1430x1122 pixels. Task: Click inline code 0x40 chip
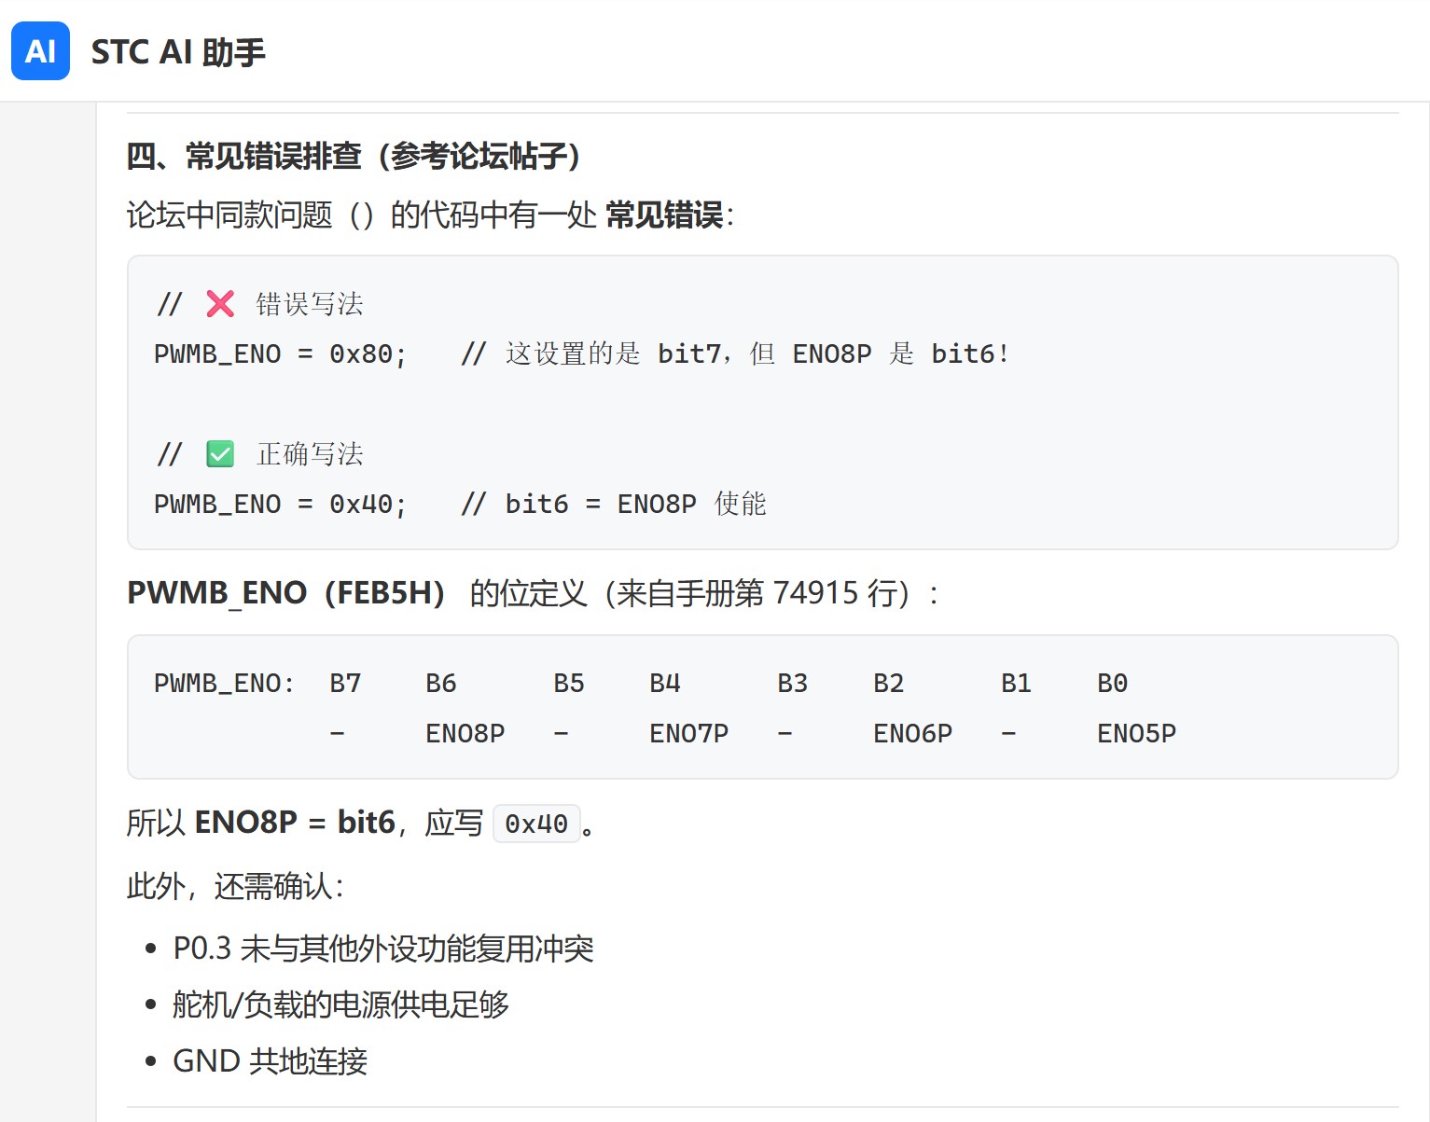pos(536,824)
